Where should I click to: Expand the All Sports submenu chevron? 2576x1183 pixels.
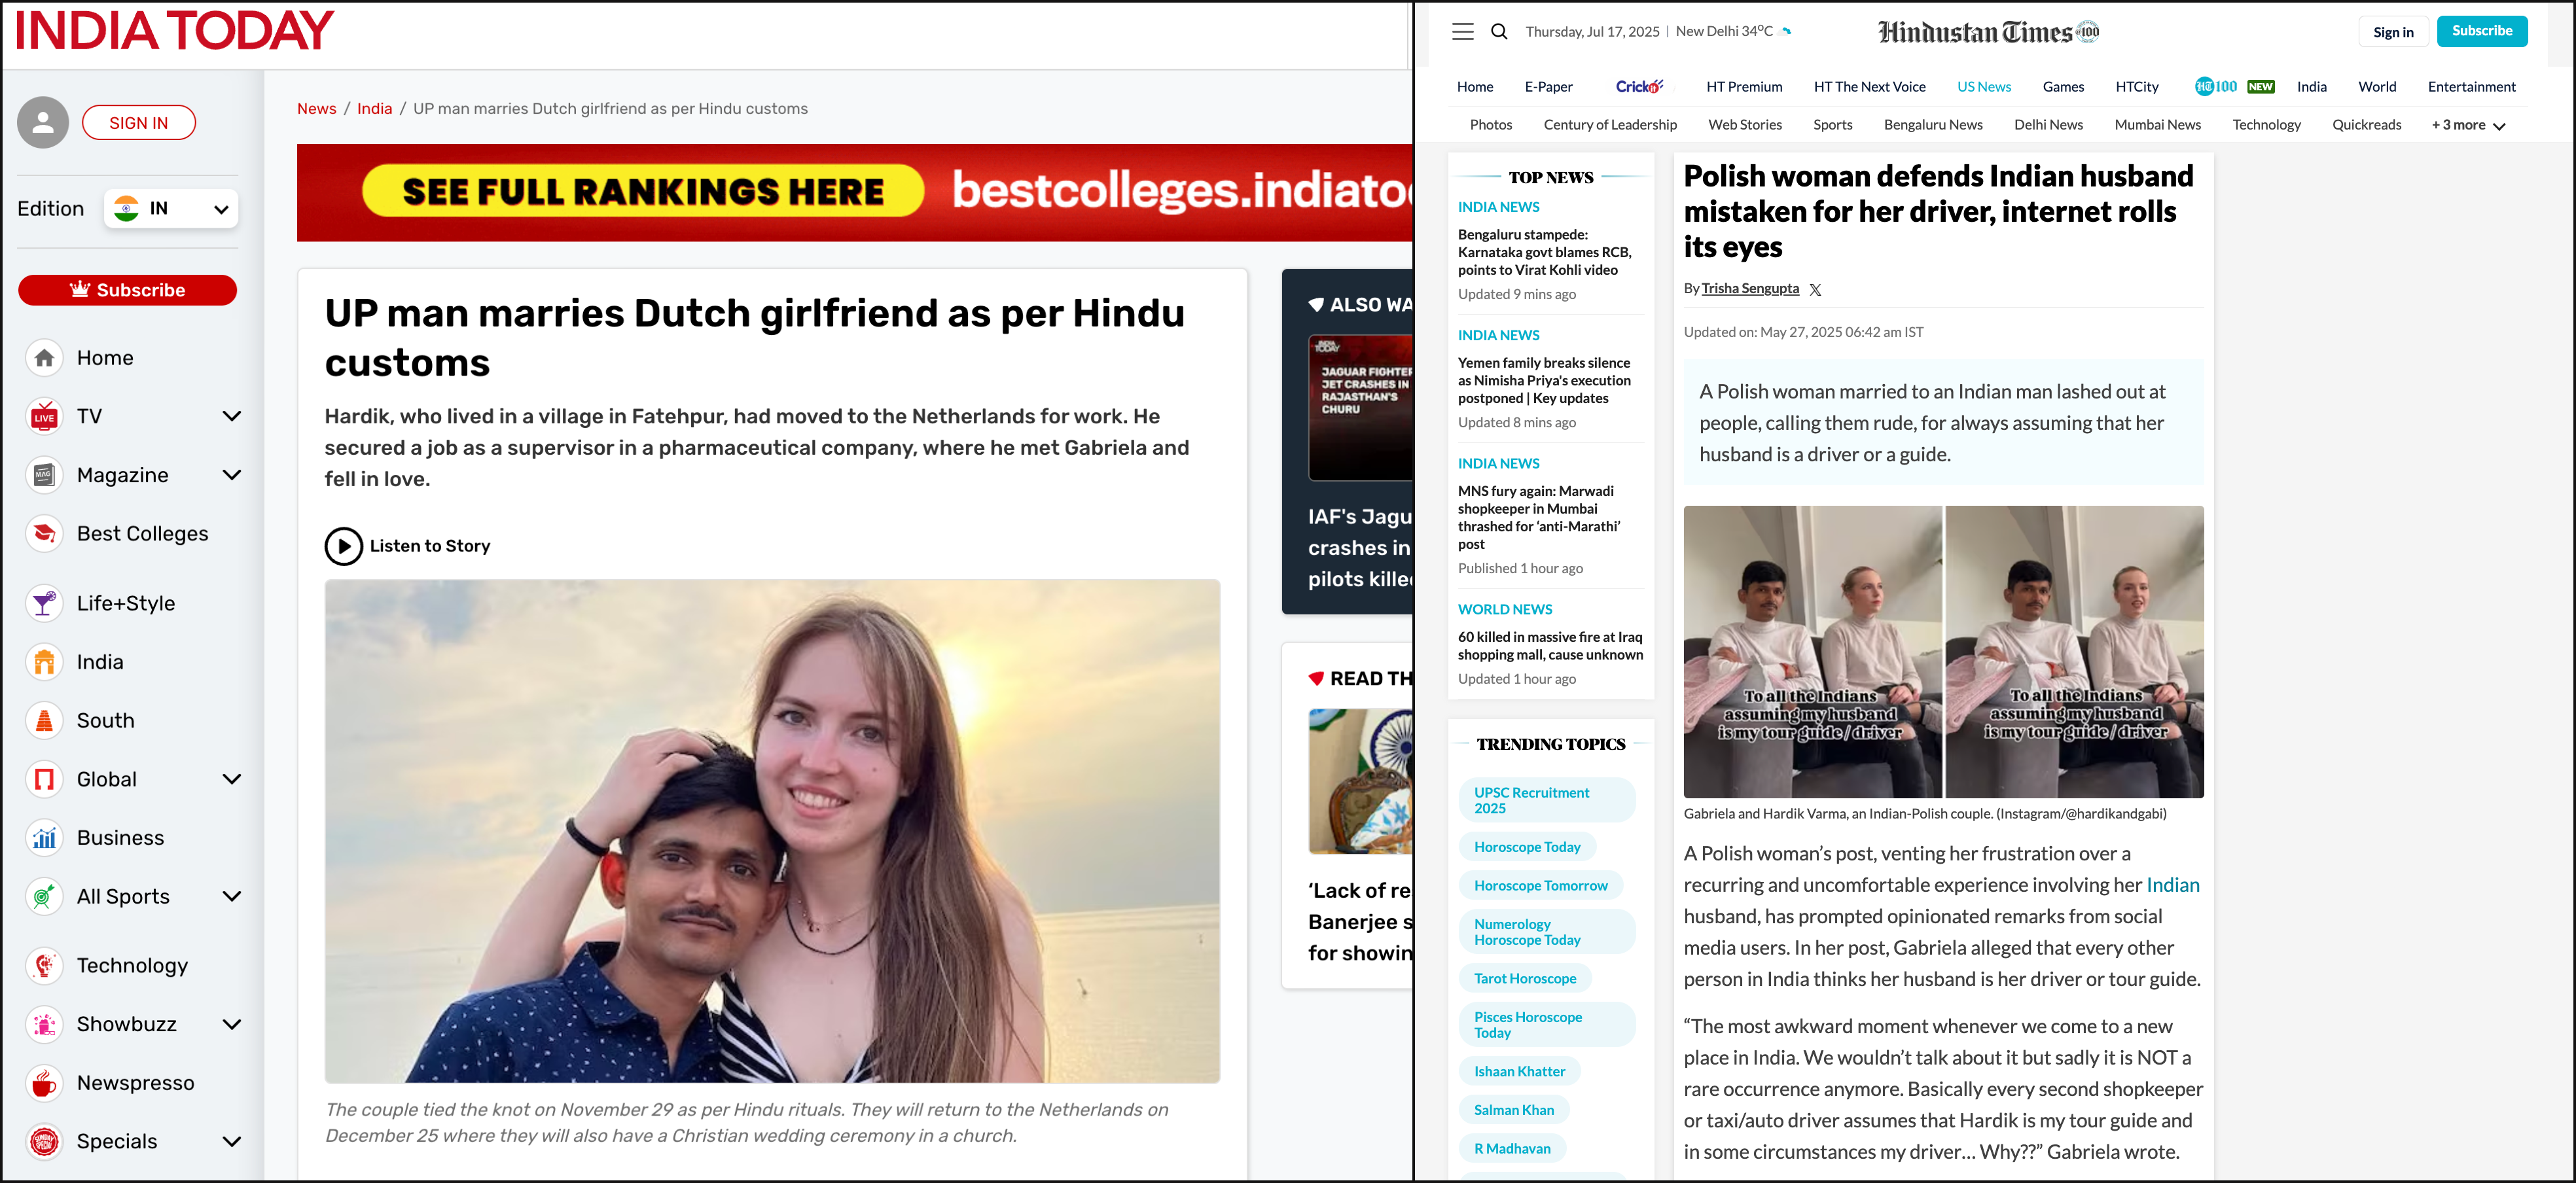(x=232, y=897)
